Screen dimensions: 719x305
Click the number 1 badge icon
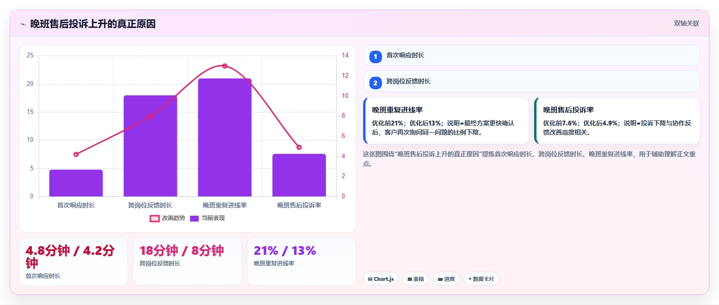tap(376, 56)
